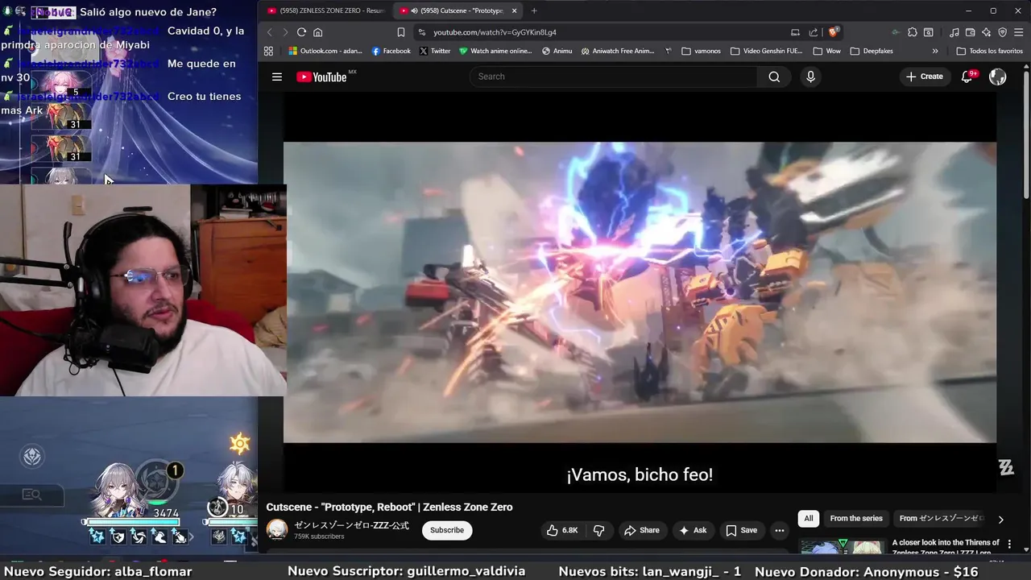Open the Leo AI sparkle icon

click(x=987, y=32)
